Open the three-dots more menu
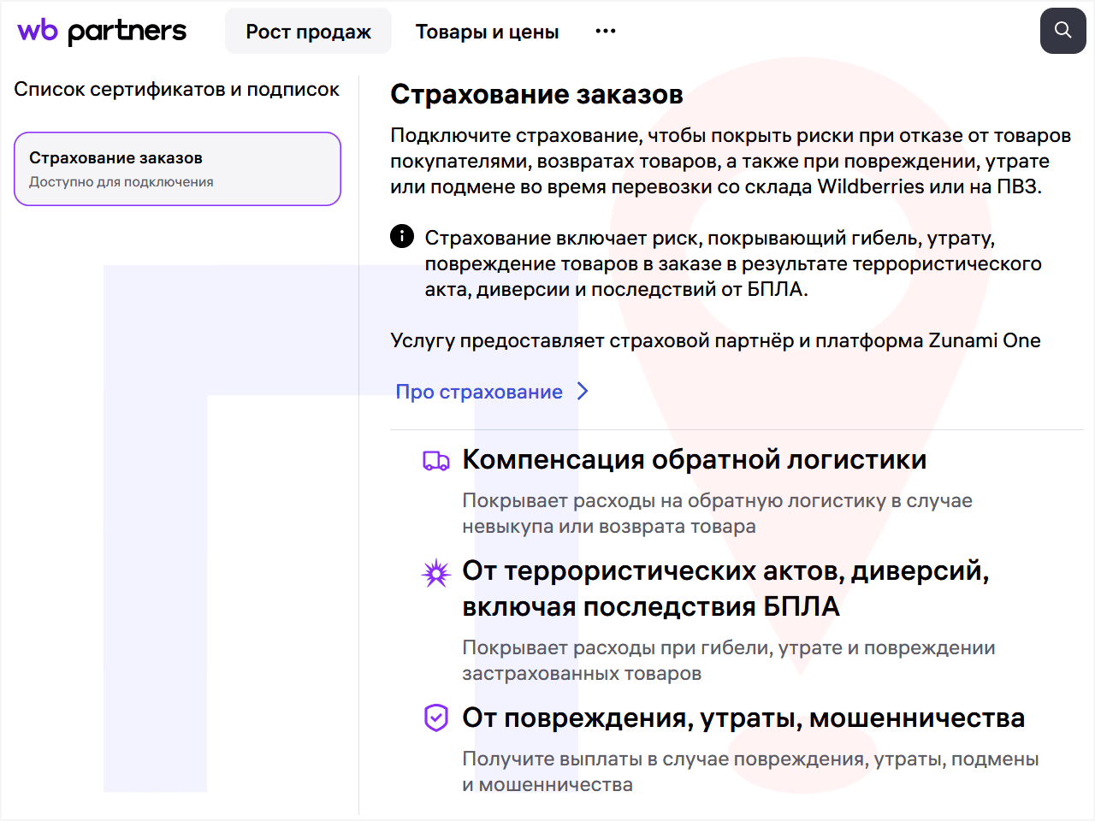This screenshot has width=1095, height=821. (606, 32)
